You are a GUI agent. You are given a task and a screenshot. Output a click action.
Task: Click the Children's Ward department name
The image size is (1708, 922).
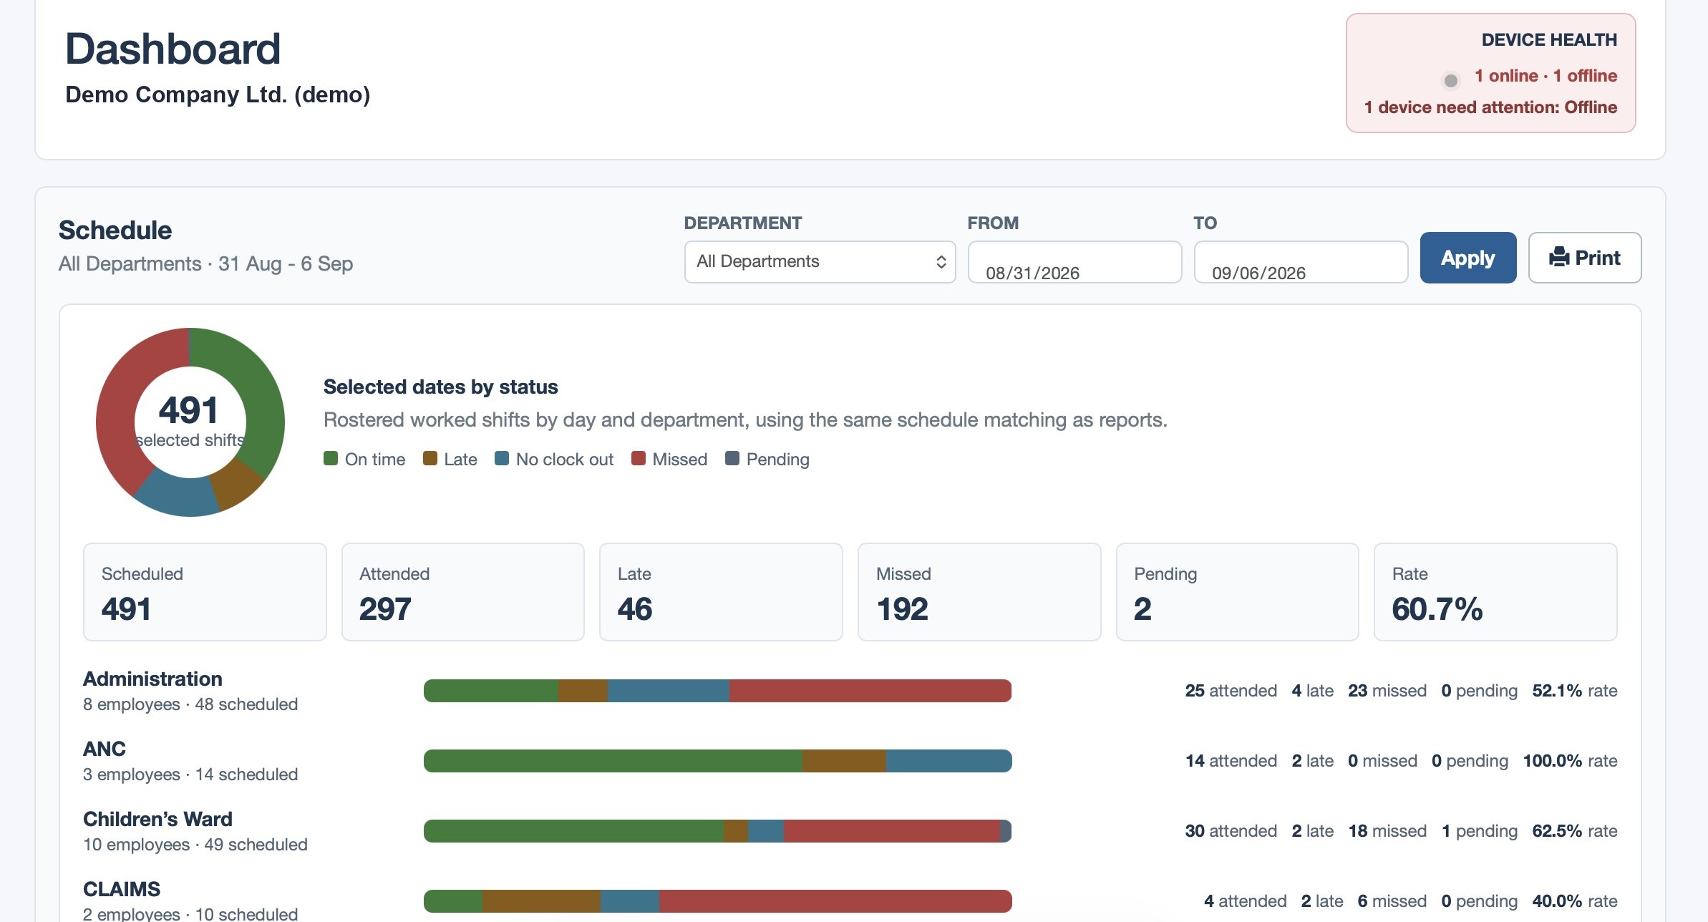pos(157,819)
